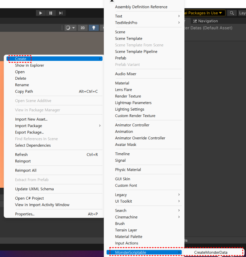Screen dimensions: 246x257
Task: Expand the UI Toolkit submenu
Action: pos(144,201)
